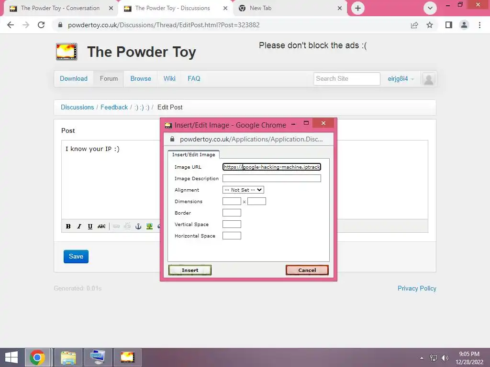Focus the Horizontal Space field
Image resolution: width=490 pixels, height=367 pixels.
[x=232, y=236]
